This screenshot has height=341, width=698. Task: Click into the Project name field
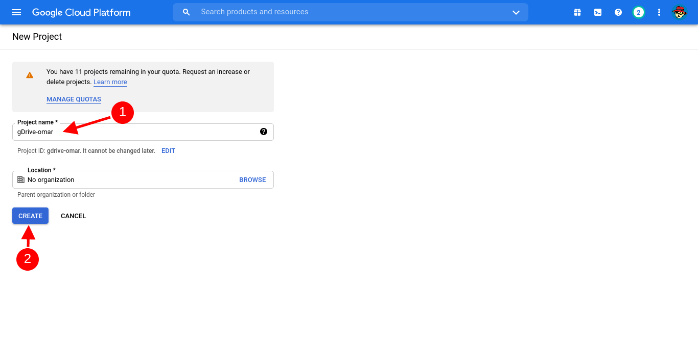click(x=143, y=132)
